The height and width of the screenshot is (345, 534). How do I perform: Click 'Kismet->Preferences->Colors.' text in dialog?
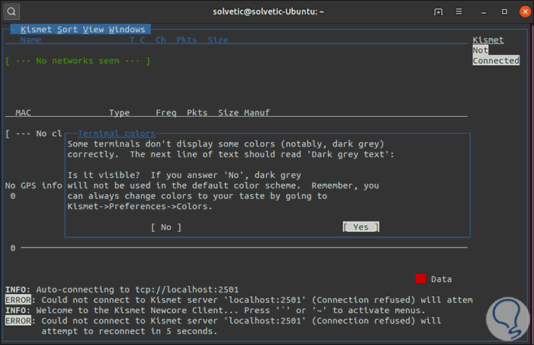[x=140, y=207]
